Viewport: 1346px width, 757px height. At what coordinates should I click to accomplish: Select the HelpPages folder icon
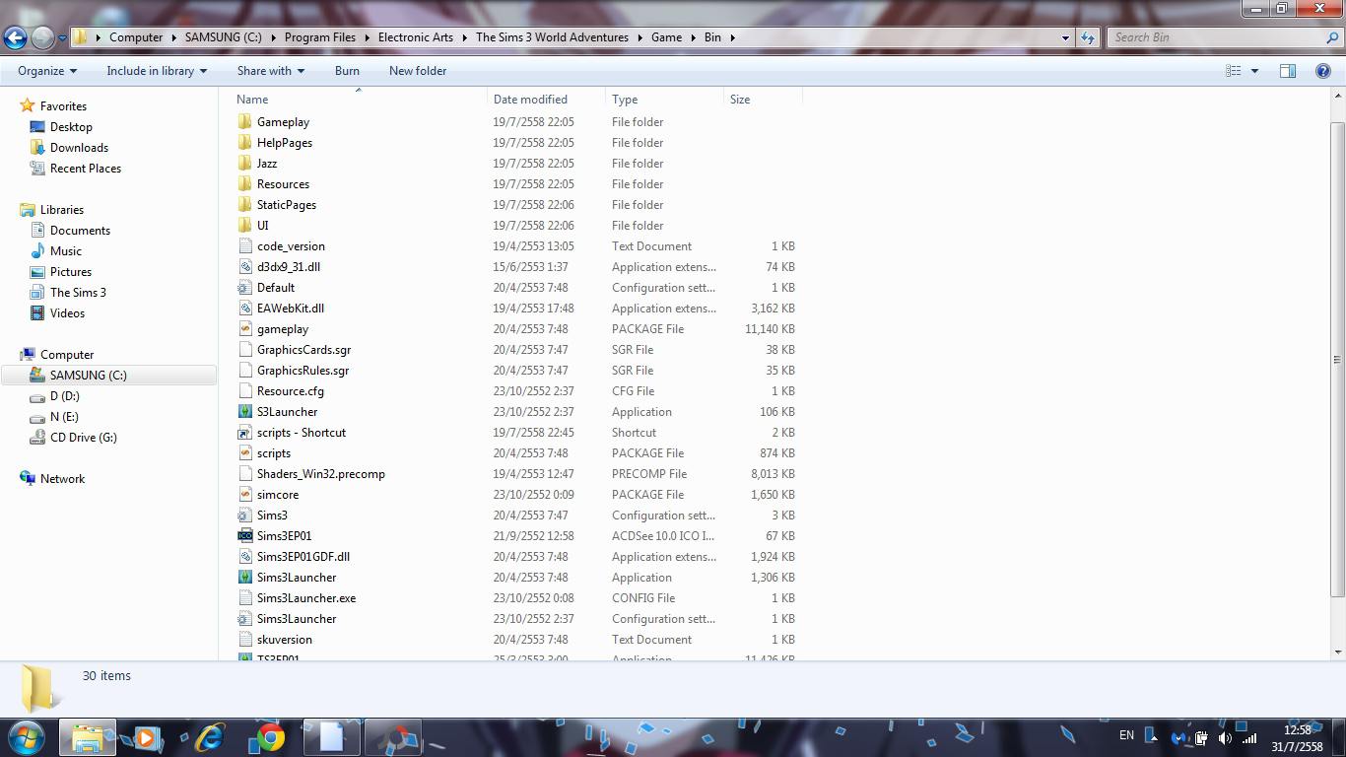[245, 143]
